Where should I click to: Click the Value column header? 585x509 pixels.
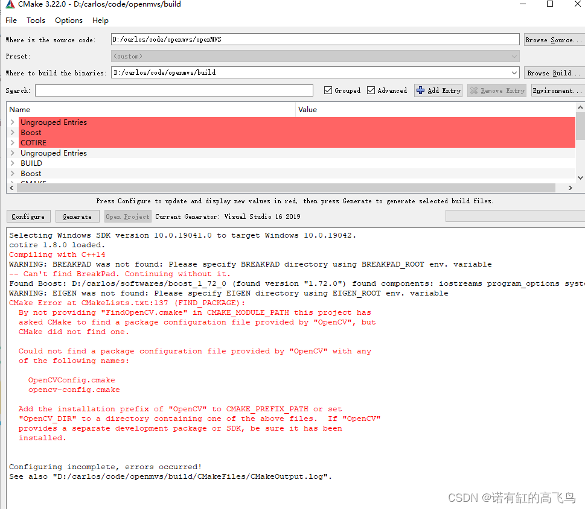(436, 110)
